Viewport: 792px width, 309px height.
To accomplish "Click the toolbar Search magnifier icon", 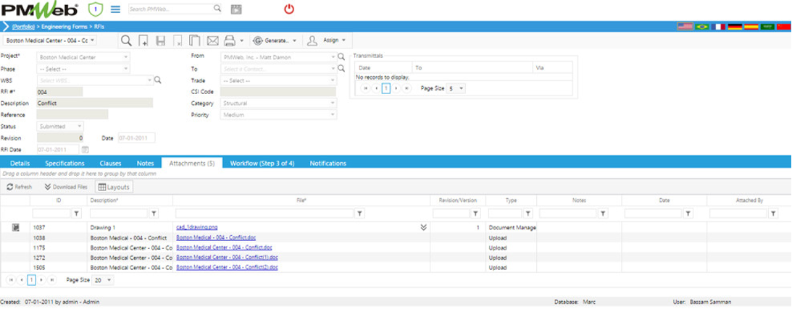I will (126, 41).
